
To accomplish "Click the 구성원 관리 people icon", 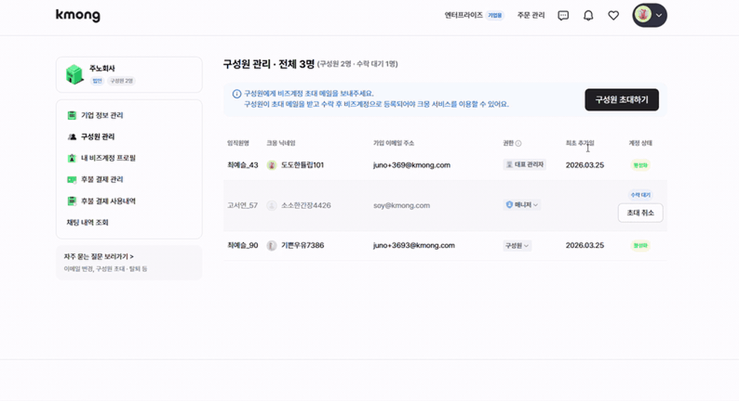I will (72, 137).
